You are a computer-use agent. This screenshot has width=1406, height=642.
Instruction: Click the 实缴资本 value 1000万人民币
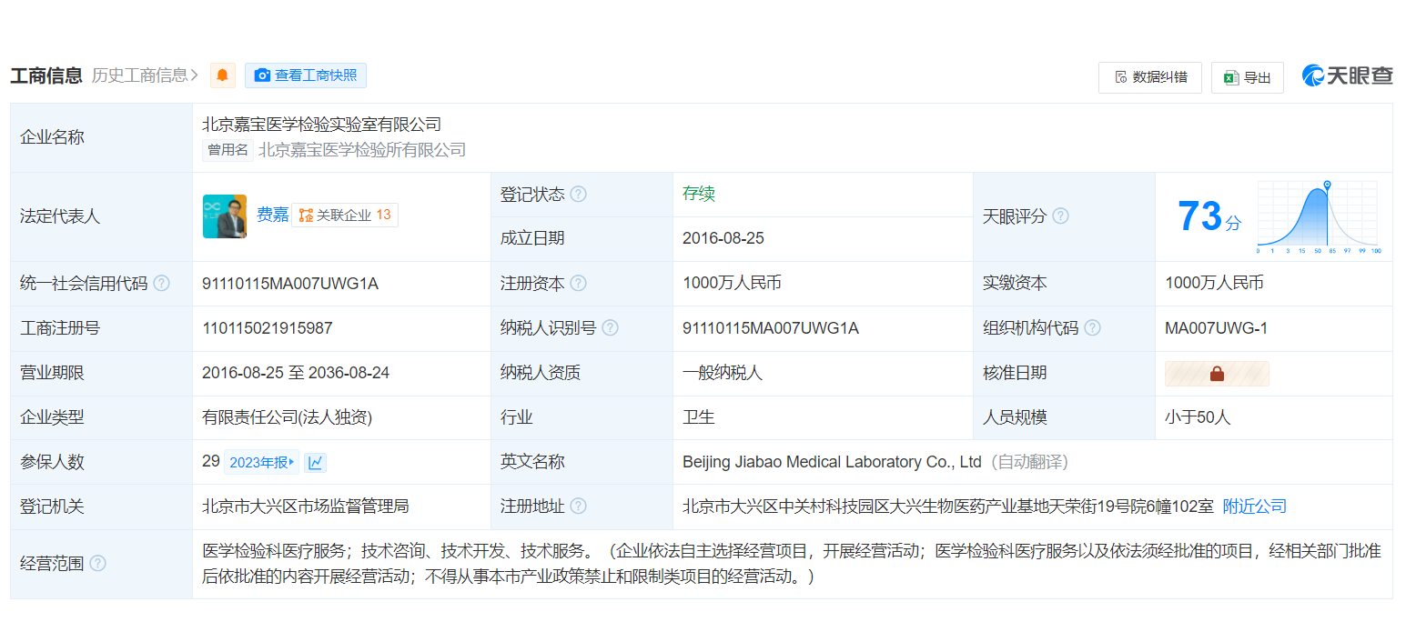[x=1214, y=283]
